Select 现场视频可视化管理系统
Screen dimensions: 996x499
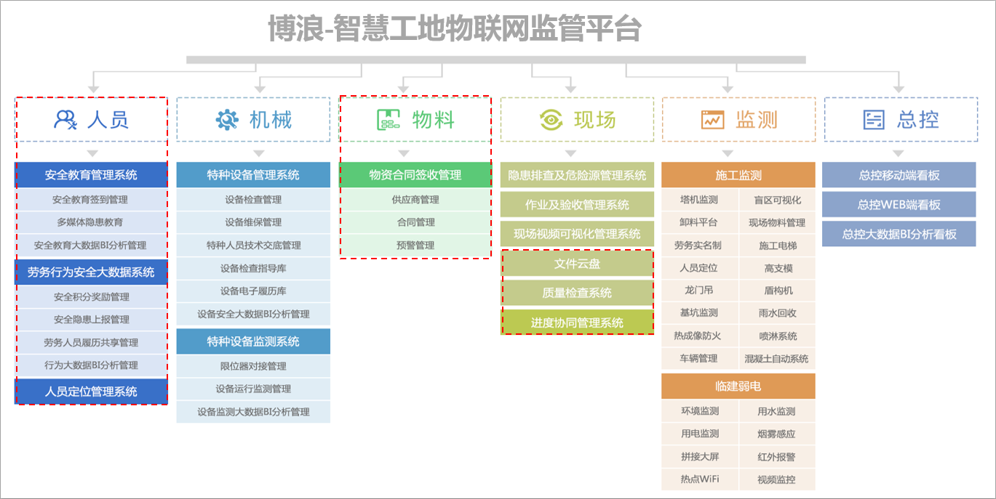pos(577,234)
